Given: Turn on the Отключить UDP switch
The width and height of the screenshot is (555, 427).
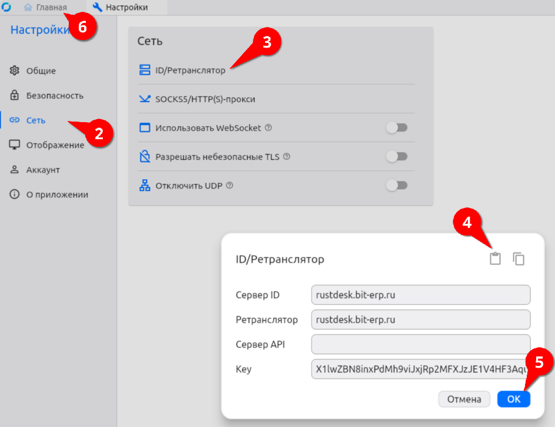Looking at the screenshot, I should tap(397, 186).
